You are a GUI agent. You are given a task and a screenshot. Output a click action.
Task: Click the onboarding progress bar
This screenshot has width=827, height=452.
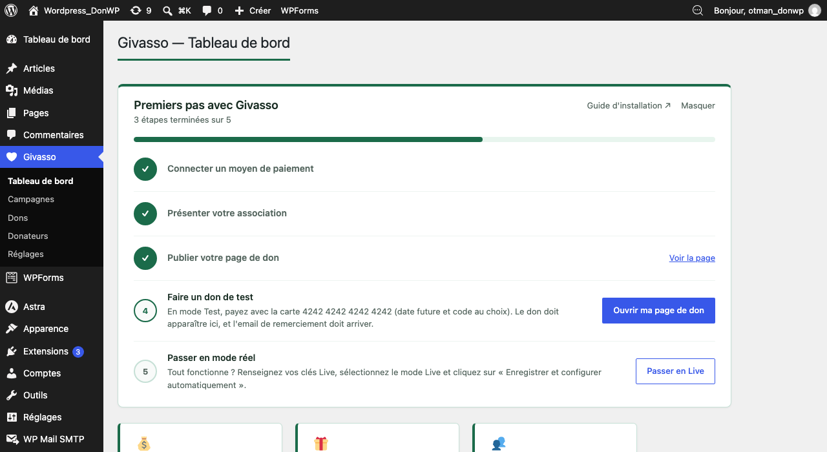pyautogui.click(x=424, y=139)
